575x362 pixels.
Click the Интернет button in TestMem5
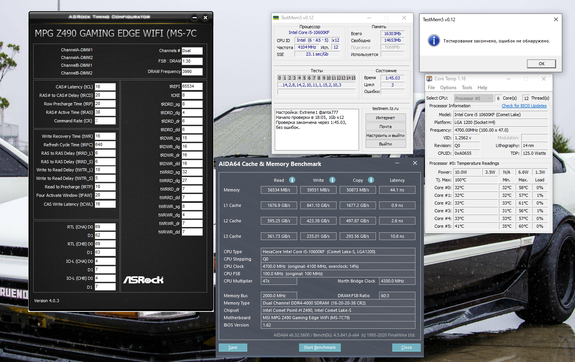tap(386, 118)
